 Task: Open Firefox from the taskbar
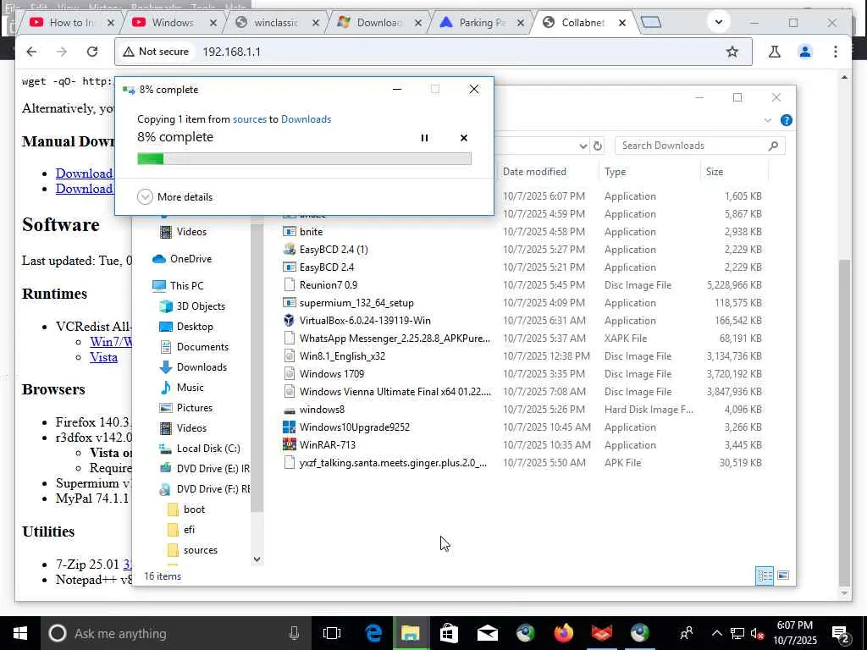tap(563, 633)
